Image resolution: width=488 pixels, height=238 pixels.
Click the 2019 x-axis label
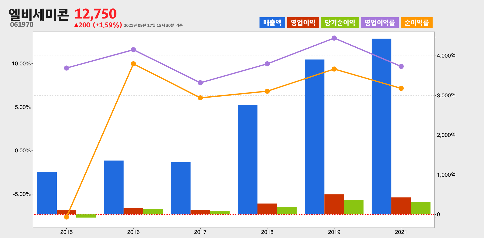click(x=334, y=232)
